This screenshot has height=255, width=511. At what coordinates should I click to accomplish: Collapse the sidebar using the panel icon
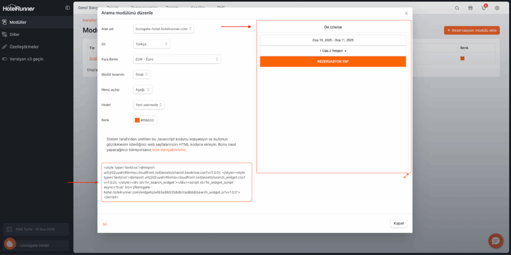click(x=67, y=8)
